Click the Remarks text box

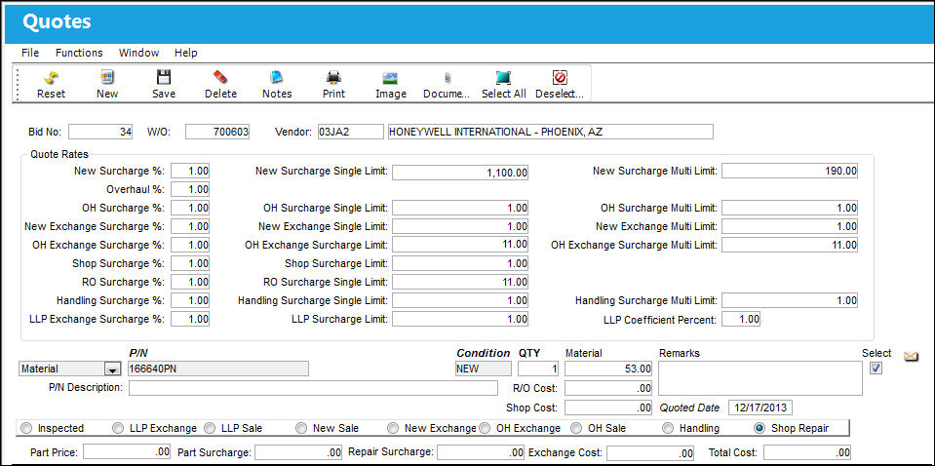click(760, 378)
